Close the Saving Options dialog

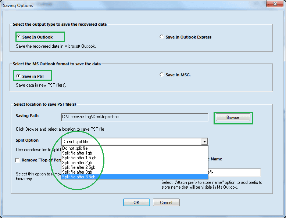tap(275, 4)
